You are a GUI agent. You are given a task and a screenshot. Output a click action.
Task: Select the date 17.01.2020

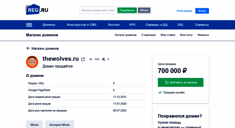[x=120, y=104]
